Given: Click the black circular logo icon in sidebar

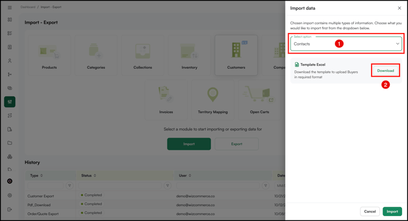Looking at the screenshot, I should (10, 181).
